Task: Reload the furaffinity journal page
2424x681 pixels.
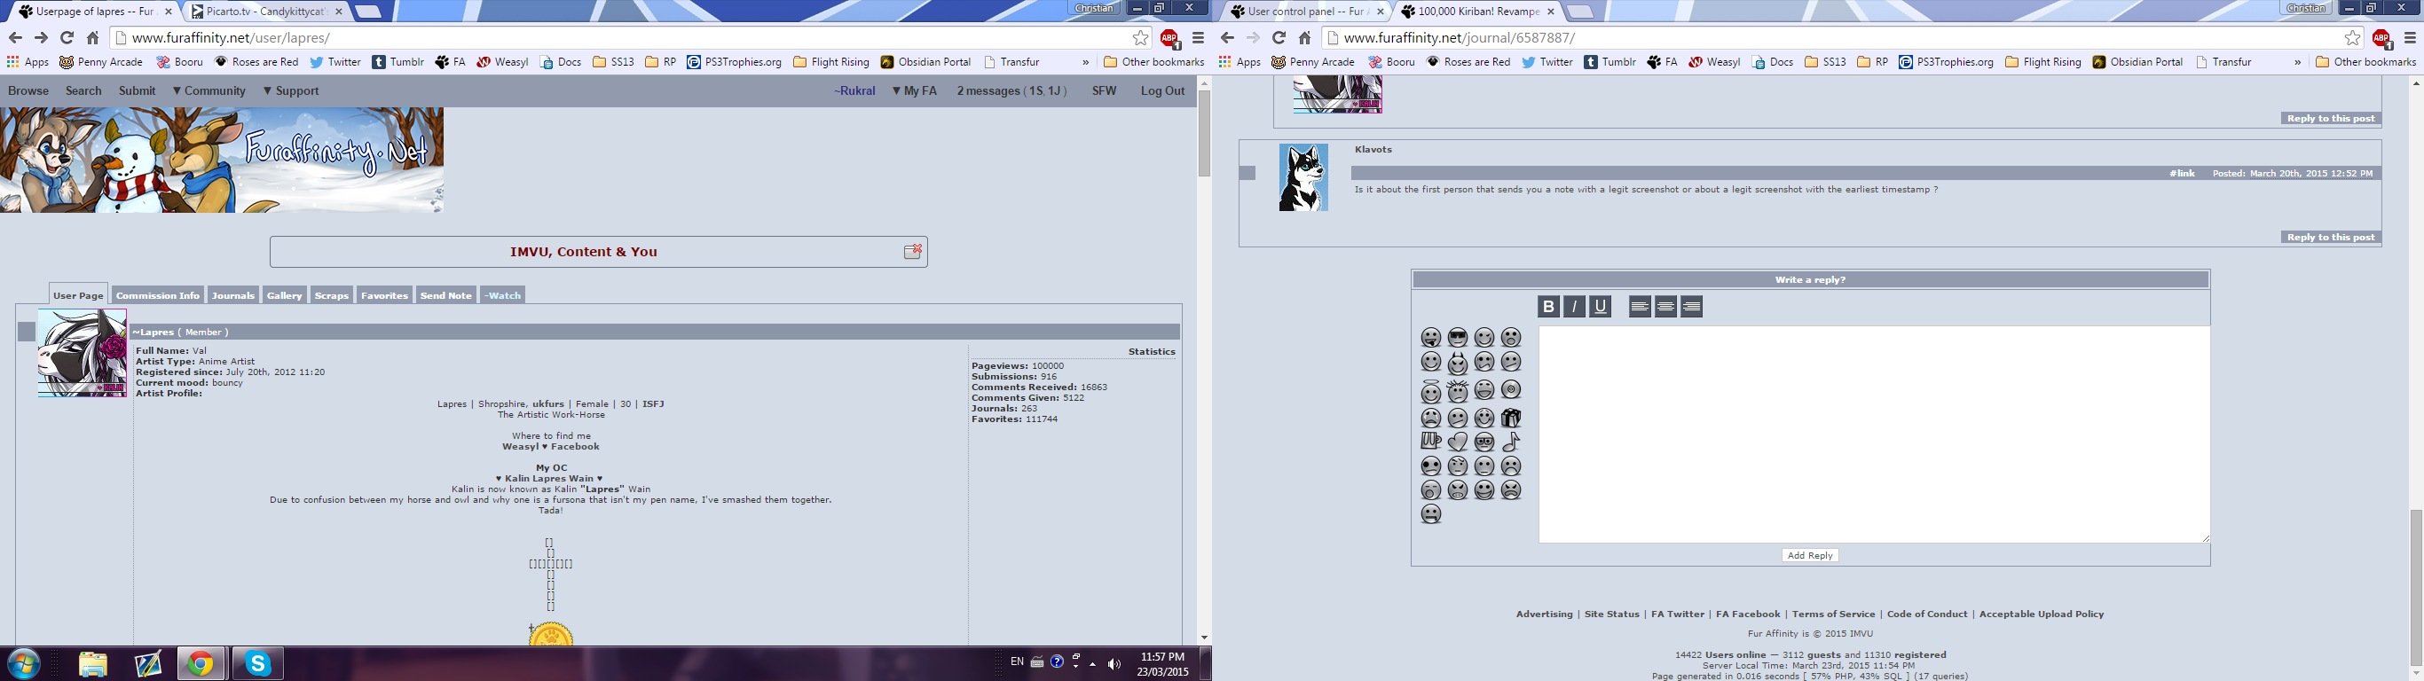Action: (x=1278, y=37)
